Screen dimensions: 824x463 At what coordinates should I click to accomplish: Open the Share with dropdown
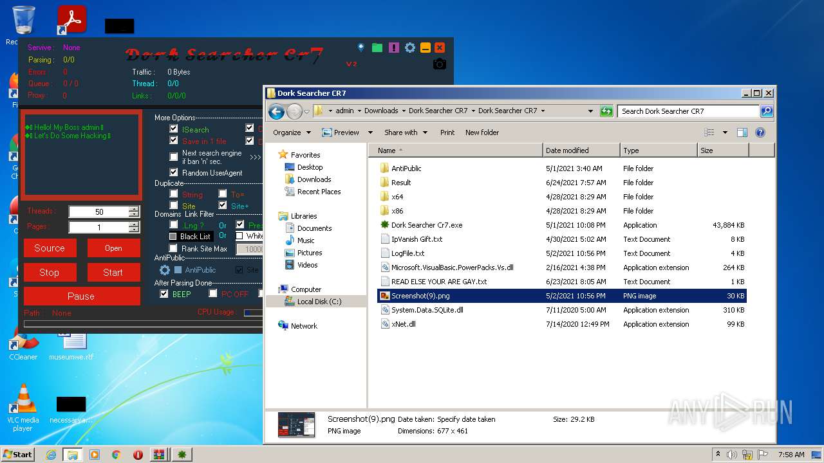point(406,132)
